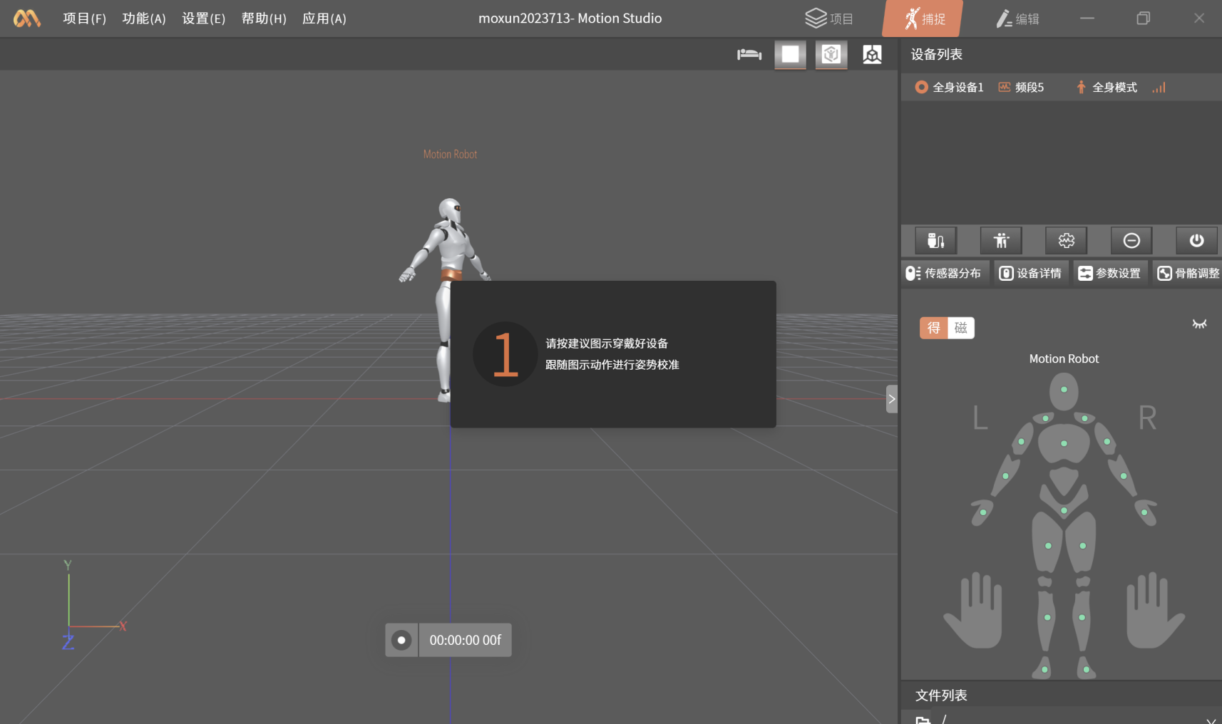Image resolution: width=1222 pixels, height=724 pixels.
Task: Toggle the white square viewport button
Action: 790,54
